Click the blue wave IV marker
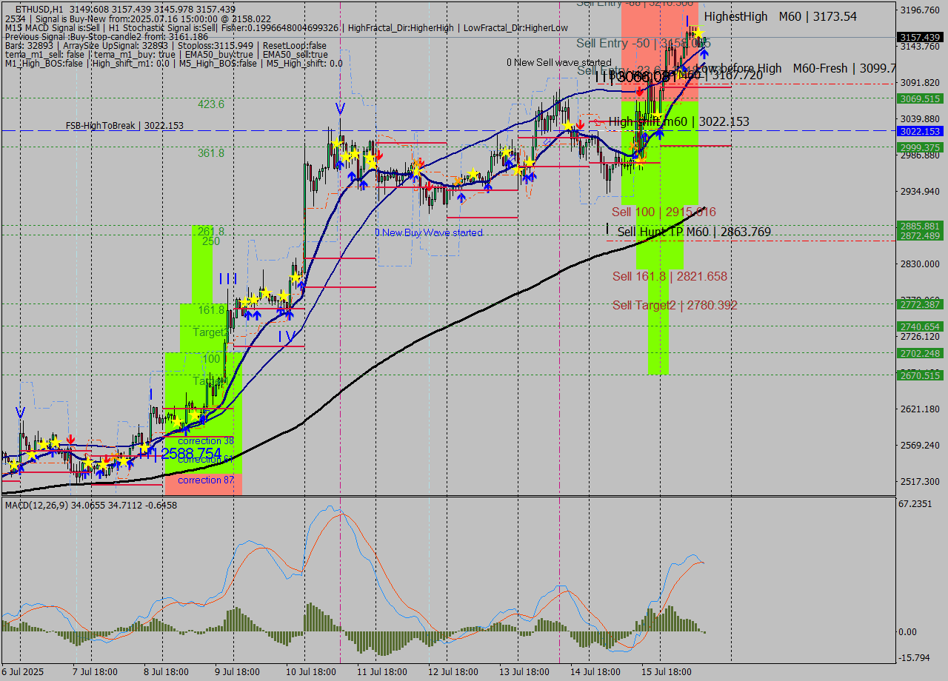This screenshot has height=681, width=948. click(x=286, y=337)
